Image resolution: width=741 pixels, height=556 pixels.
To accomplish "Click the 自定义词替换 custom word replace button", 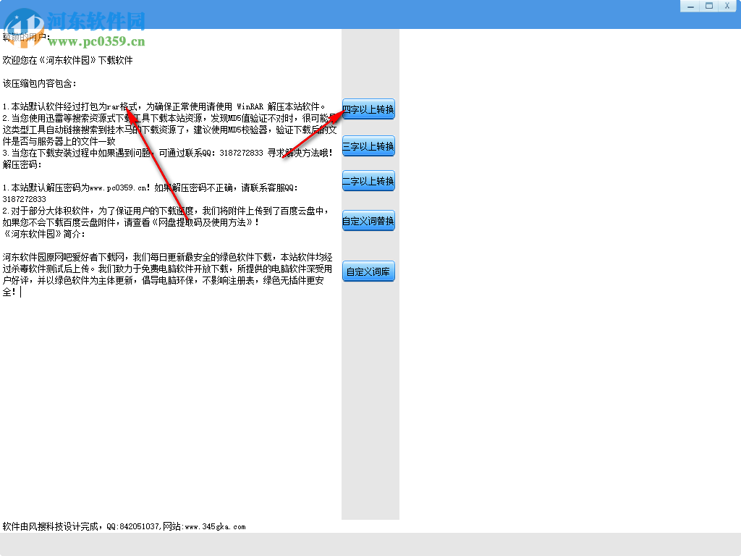I will pos(368,220).
